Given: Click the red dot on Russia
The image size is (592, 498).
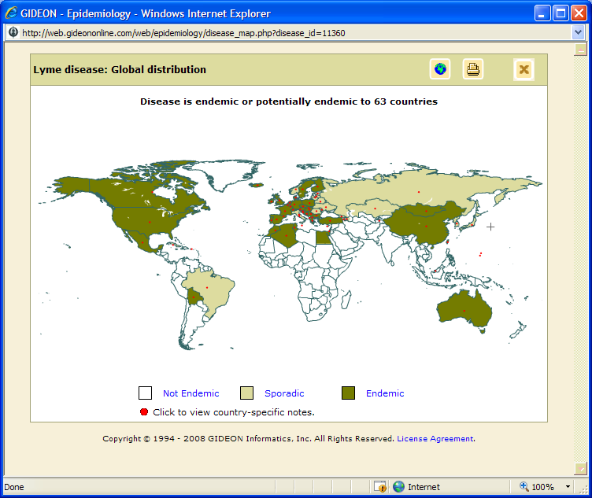Looking at the screenshot, I should point(419,192).
